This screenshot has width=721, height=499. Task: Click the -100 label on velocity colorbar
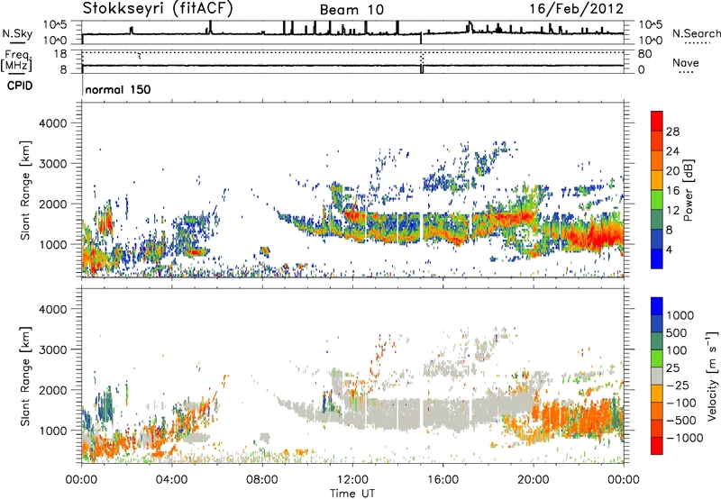(x=681, y=403)
